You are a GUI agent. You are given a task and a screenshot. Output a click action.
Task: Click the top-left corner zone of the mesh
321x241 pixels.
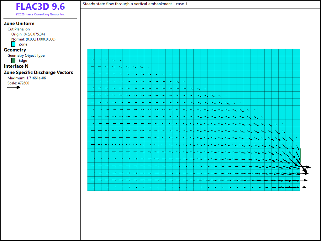(91, 52)
